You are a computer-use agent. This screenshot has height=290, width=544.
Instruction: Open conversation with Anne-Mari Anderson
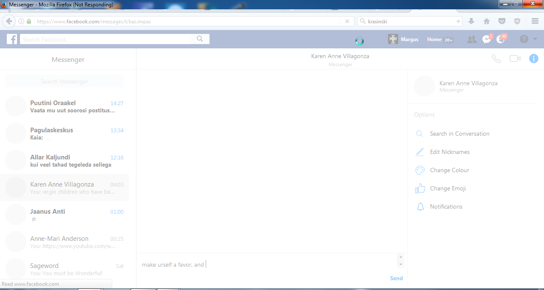[x=64, y=242]
